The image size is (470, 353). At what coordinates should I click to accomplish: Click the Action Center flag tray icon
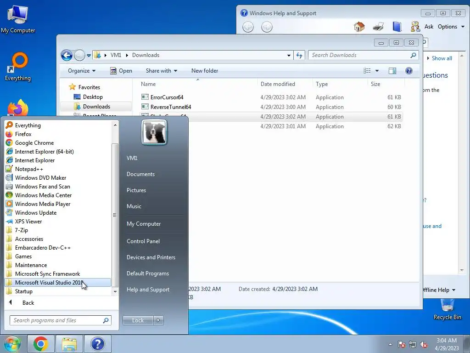point(402,344)
